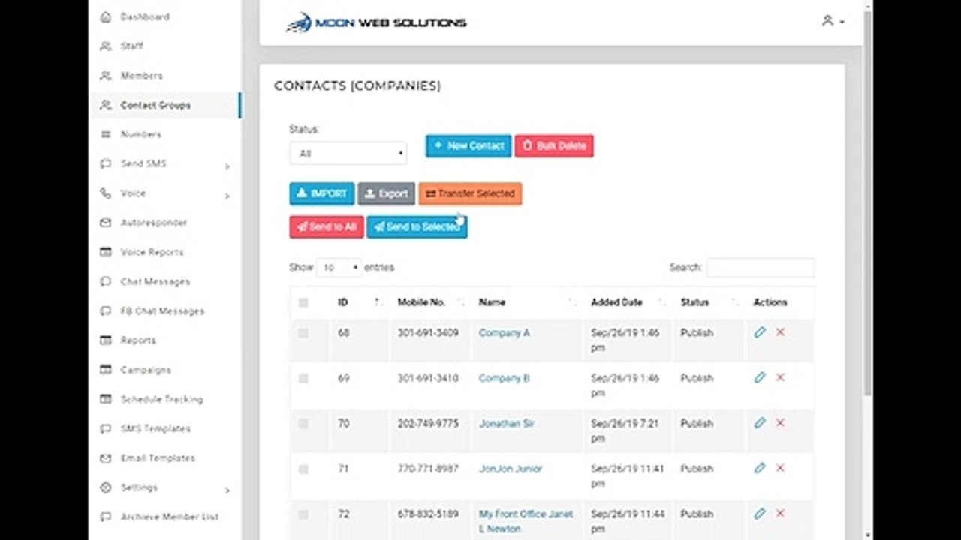The image size is (961, 540).
Task: Click the New Contact button
Action: point(468,146)
